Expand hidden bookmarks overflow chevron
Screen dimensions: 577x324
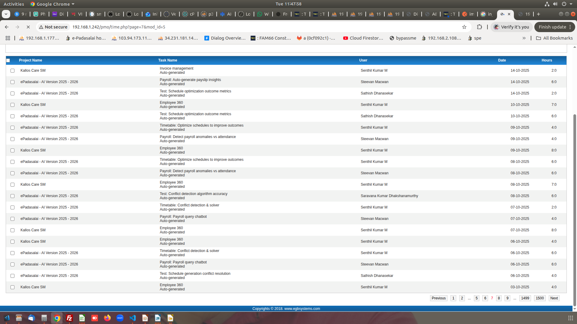tap(524, 38)
